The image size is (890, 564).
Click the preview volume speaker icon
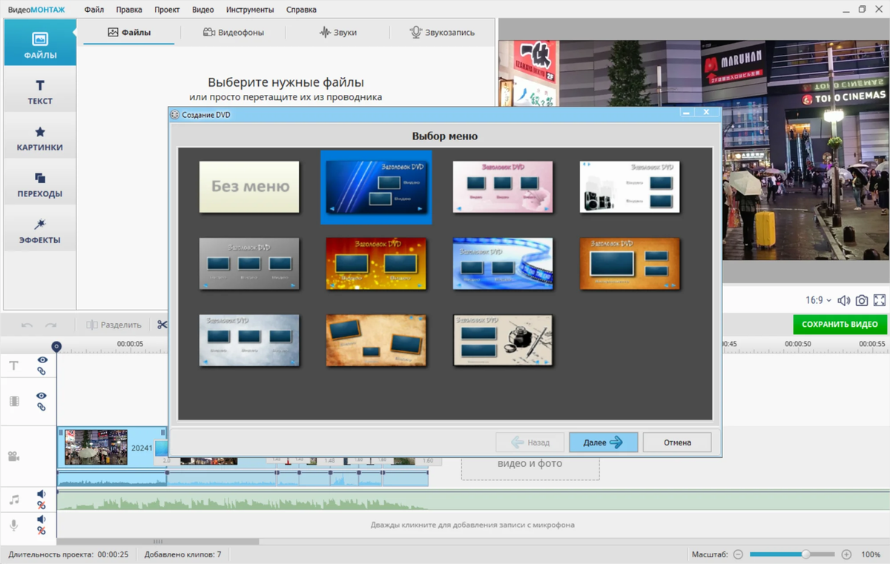843,300
